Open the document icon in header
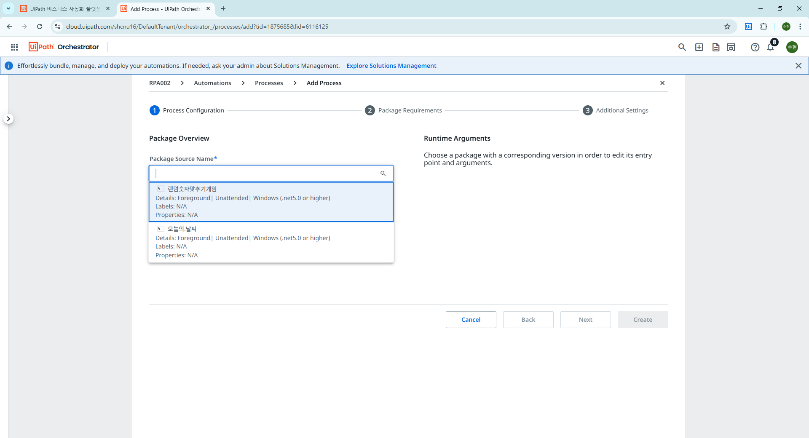The width and height of the screenshot is (809, 438). pos(716,47)
